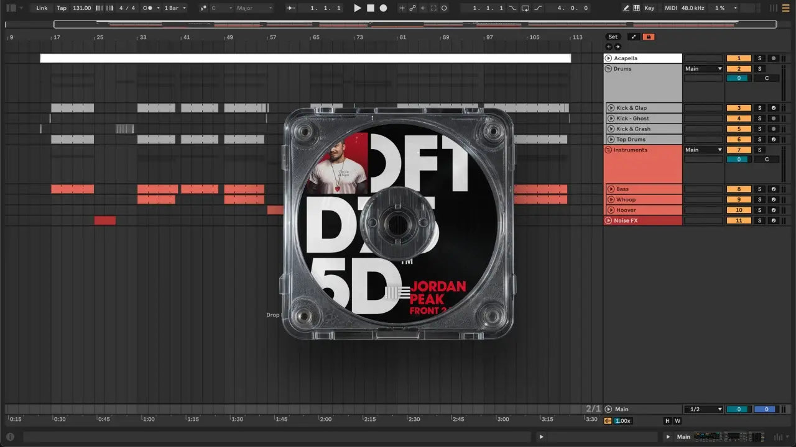Solo the Kick & Clap track
The height and width of the screenshot is (447, 796).
[x=759, y=108]
